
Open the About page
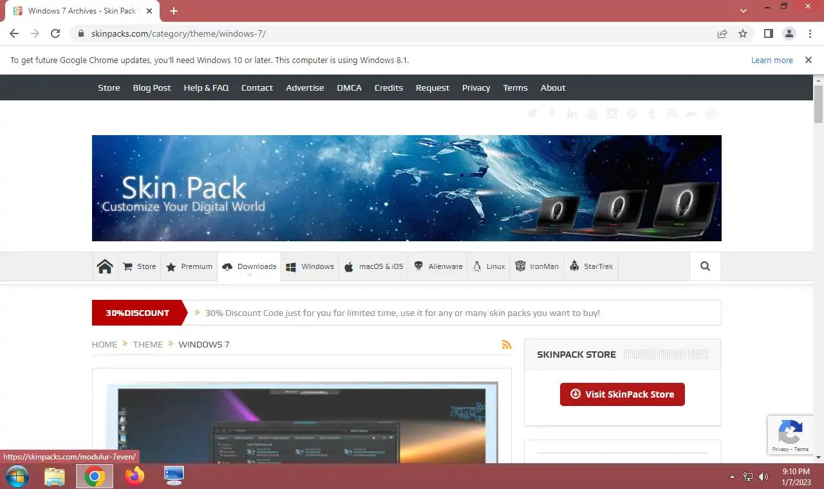[553, 88]
